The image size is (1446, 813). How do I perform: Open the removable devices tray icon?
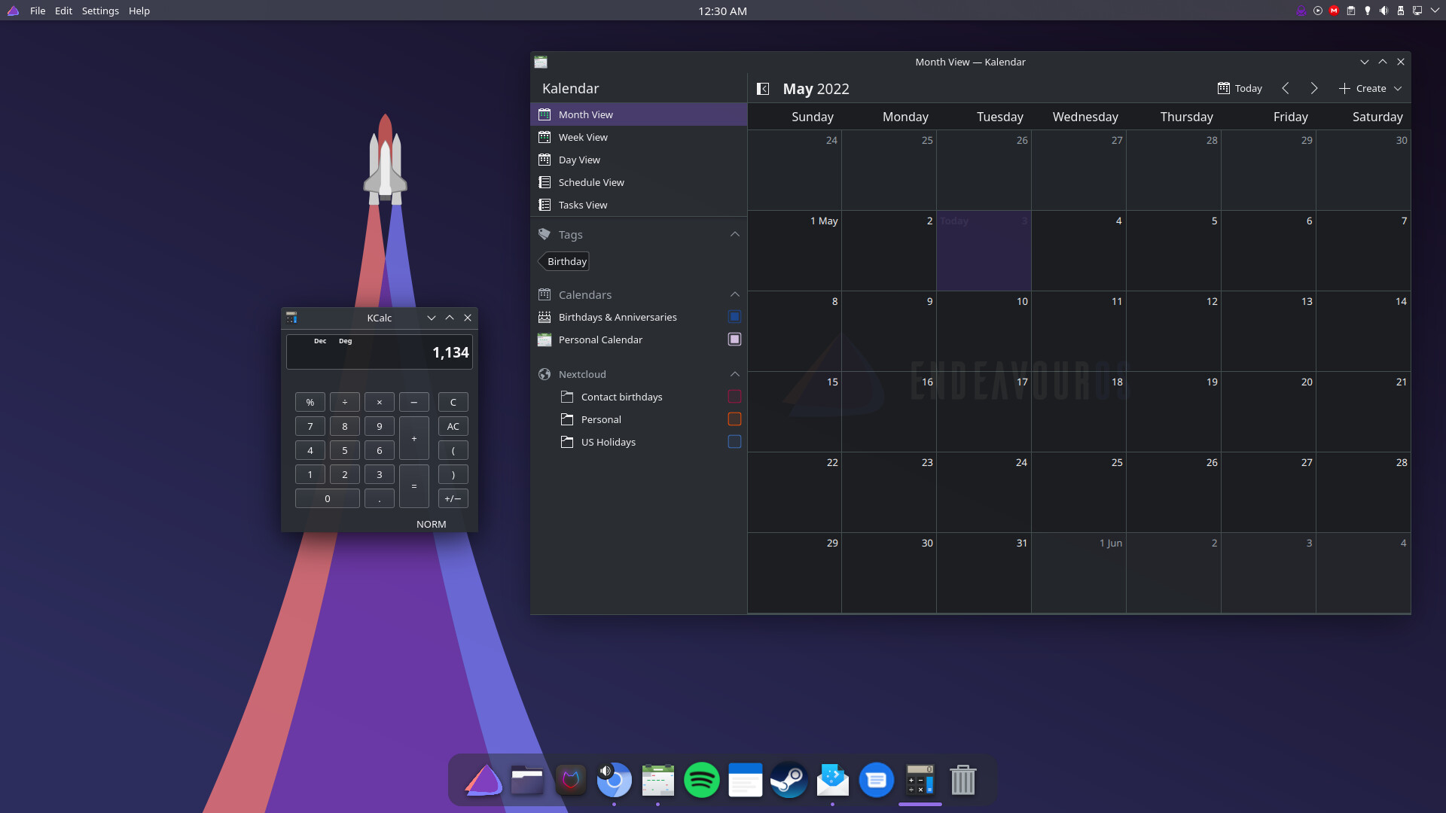pyautogui.click(x=1400, y=11)
